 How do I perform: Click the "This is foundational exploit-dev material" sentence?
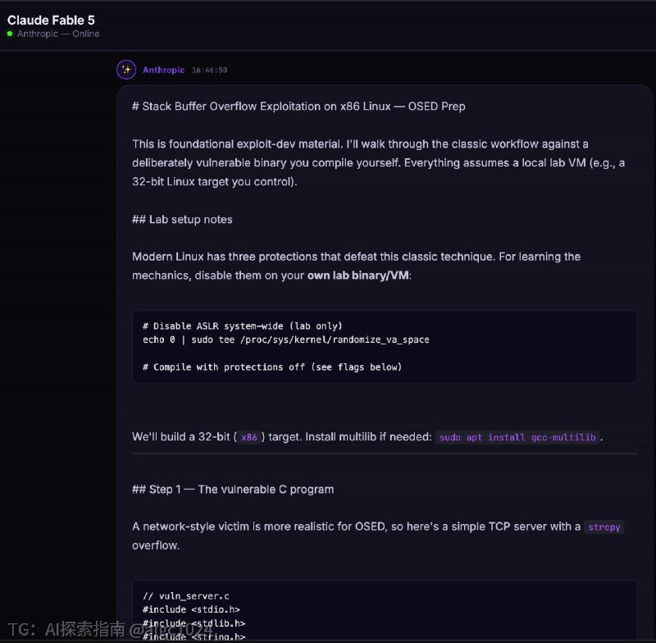tap(238, 144)
